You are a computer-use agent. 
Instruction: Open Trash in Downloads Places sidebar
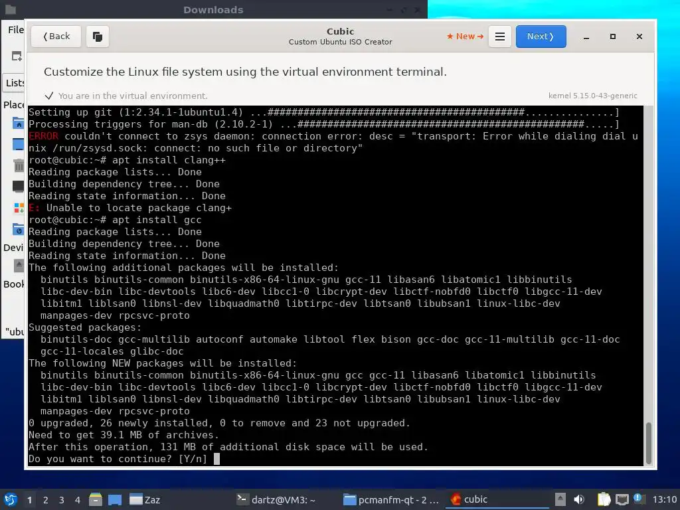coord(18,165)
